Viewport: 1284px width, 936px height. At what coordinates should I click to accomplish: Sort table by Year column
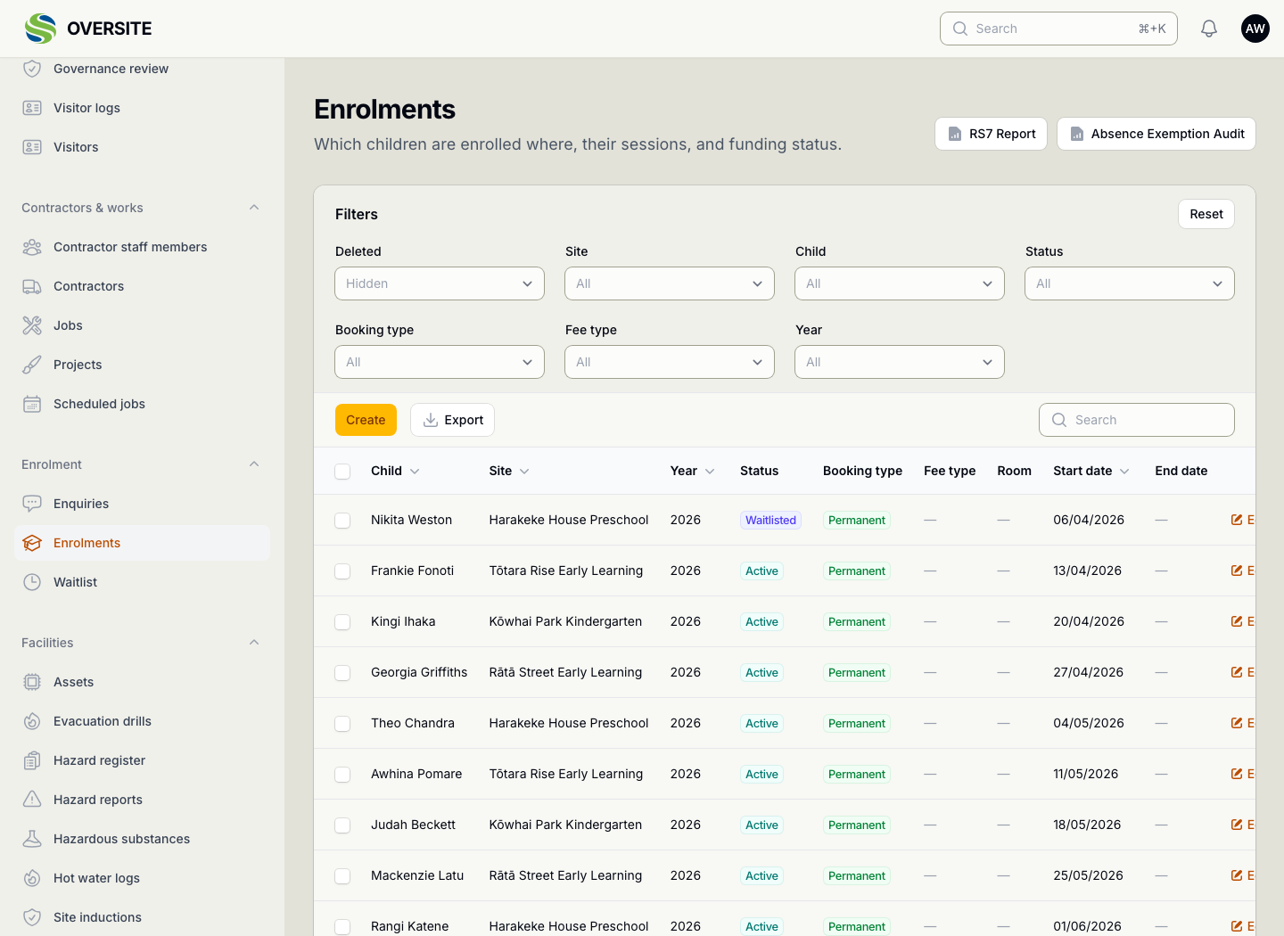click(x=692, y=471)
